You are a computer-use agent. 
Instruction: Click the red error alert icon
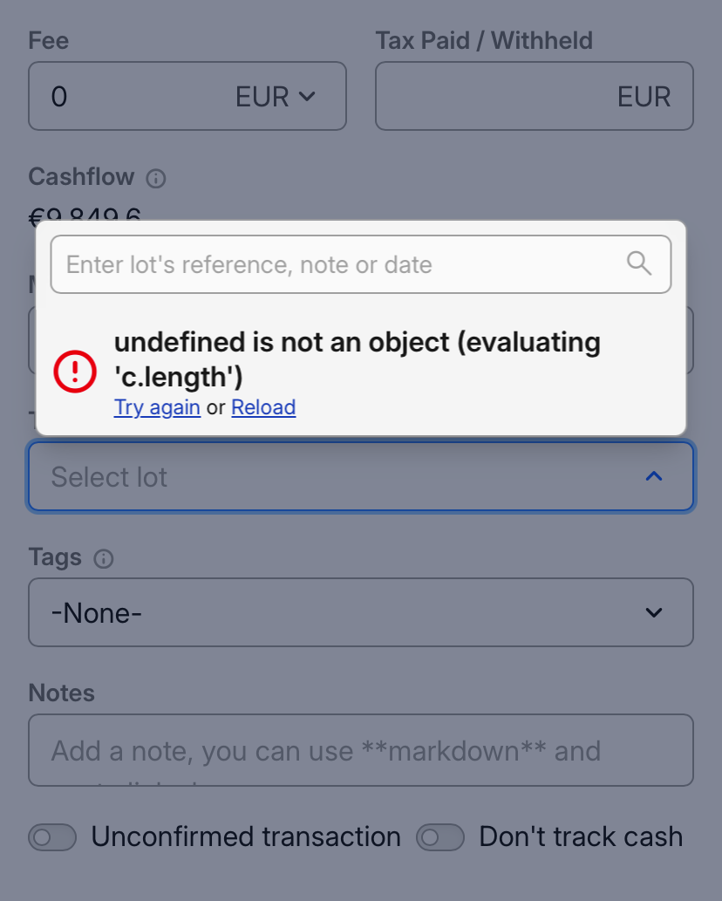[76, 372]
